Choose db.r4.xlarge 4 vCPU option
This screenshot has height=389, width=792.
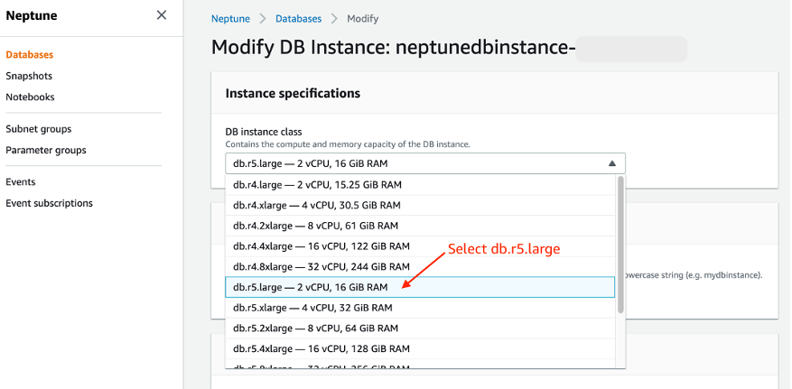coord(420,206)
